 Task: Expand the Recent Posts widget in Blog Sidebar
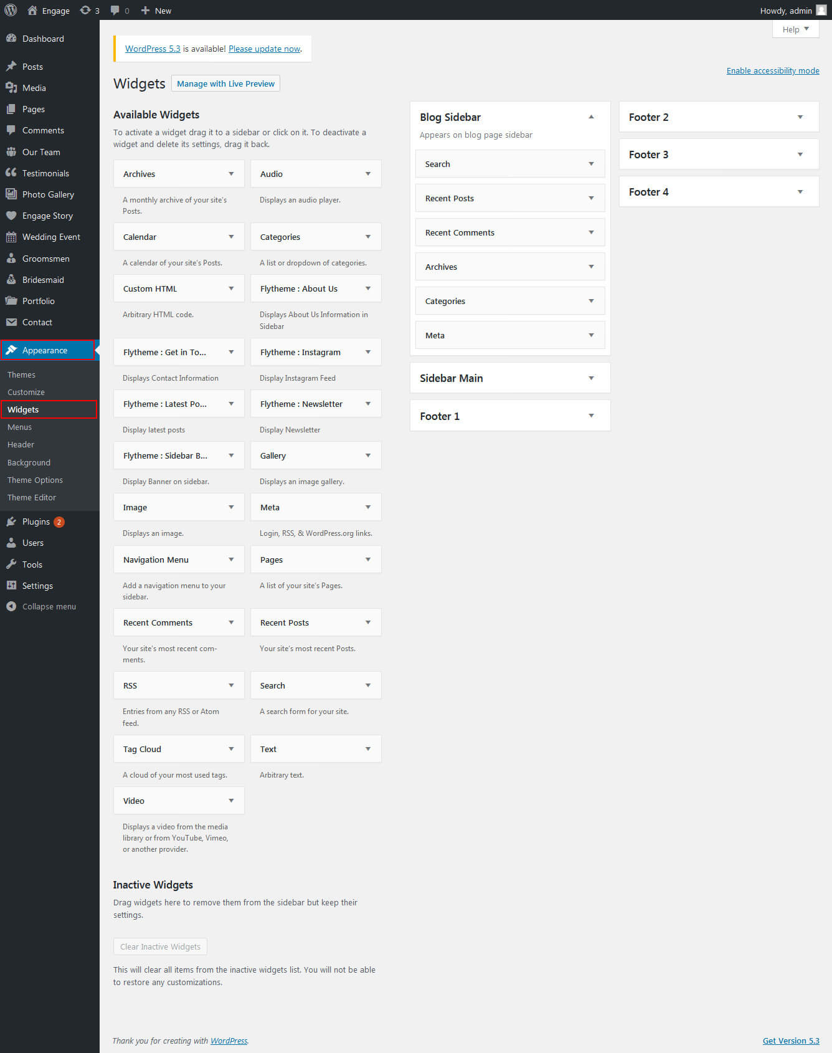tap(591, 198)
